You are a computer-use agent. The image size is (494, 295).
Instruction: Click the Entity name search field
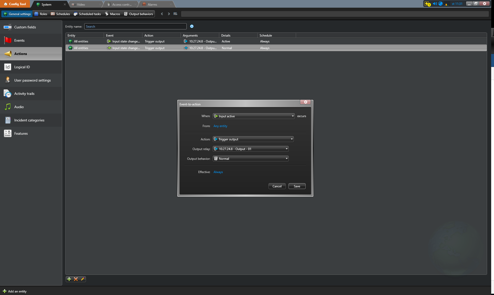135,27
